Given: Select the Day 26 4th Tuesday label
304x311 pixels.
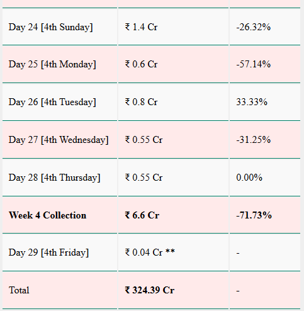Looking at the screenshot, I should (52, 102).
